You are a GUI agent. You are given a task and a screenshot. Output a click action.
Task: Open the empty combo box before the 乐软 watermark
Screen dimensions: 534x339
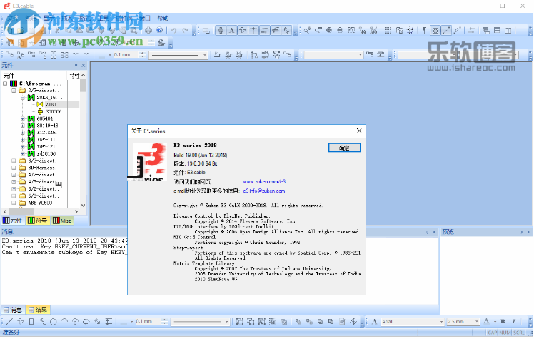(x=333, y=54)
